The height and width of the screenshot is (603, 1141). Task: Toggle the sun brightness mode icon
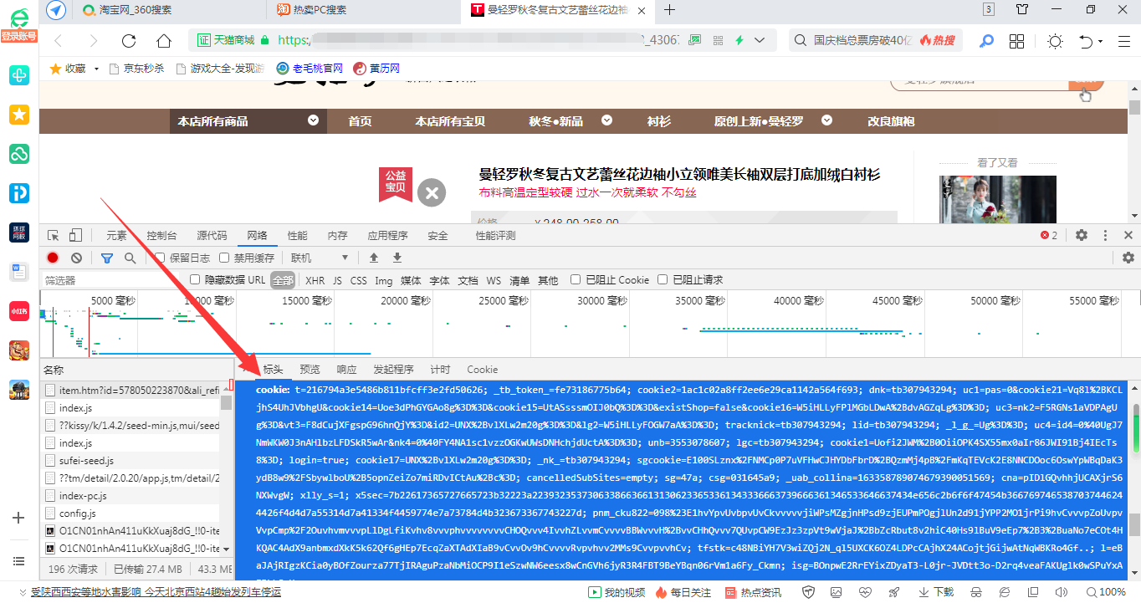(1055, 41)
